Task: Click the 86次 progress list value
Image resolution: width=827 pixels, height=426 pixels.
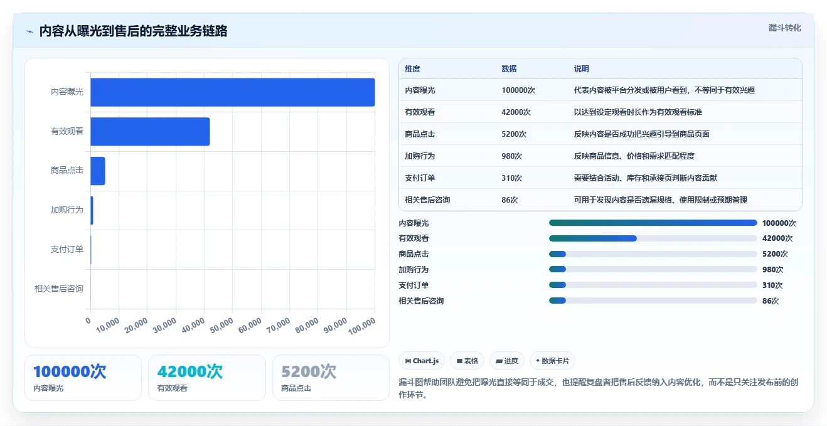Action: [771, 301]
